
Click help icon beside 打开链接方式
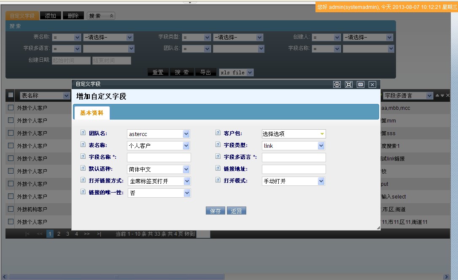pos(83,180)
